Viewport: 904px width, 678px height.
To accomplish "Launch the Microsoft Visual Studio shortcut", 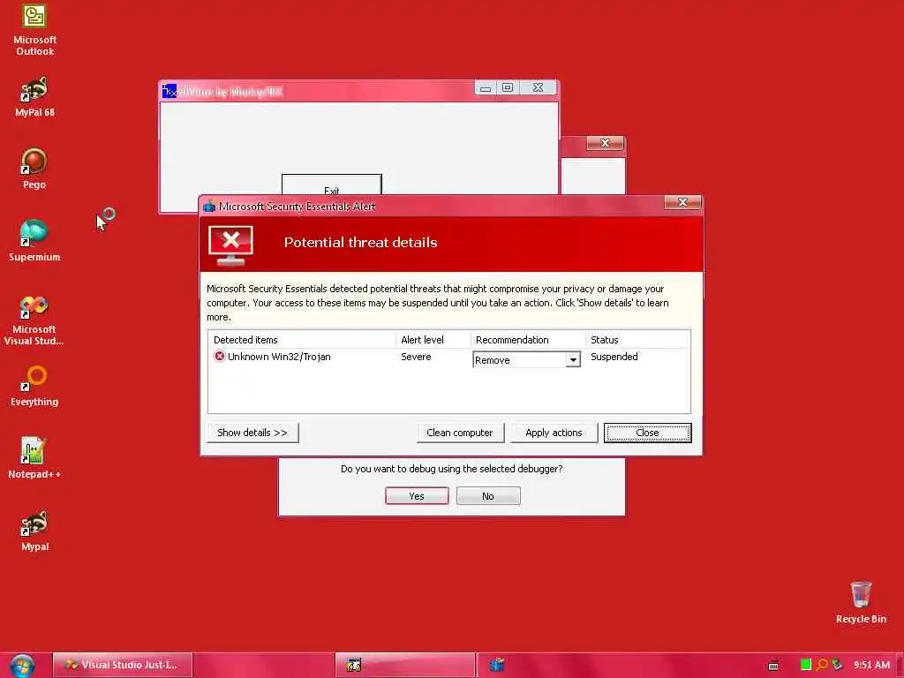I will [x=34, y=320].
